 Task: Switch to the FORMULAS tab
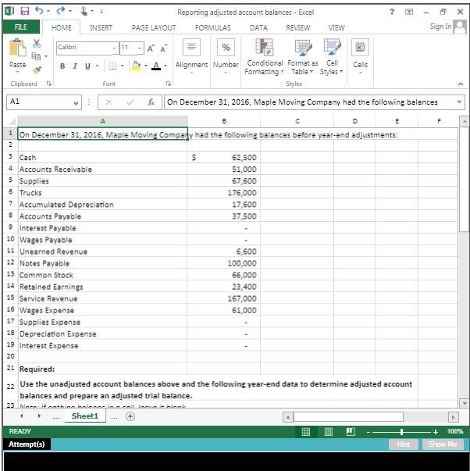point(213,27)
